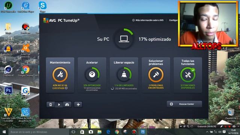Click the 17% optimizado headline
Screen dimensions: 240x135
click(155, 39)
